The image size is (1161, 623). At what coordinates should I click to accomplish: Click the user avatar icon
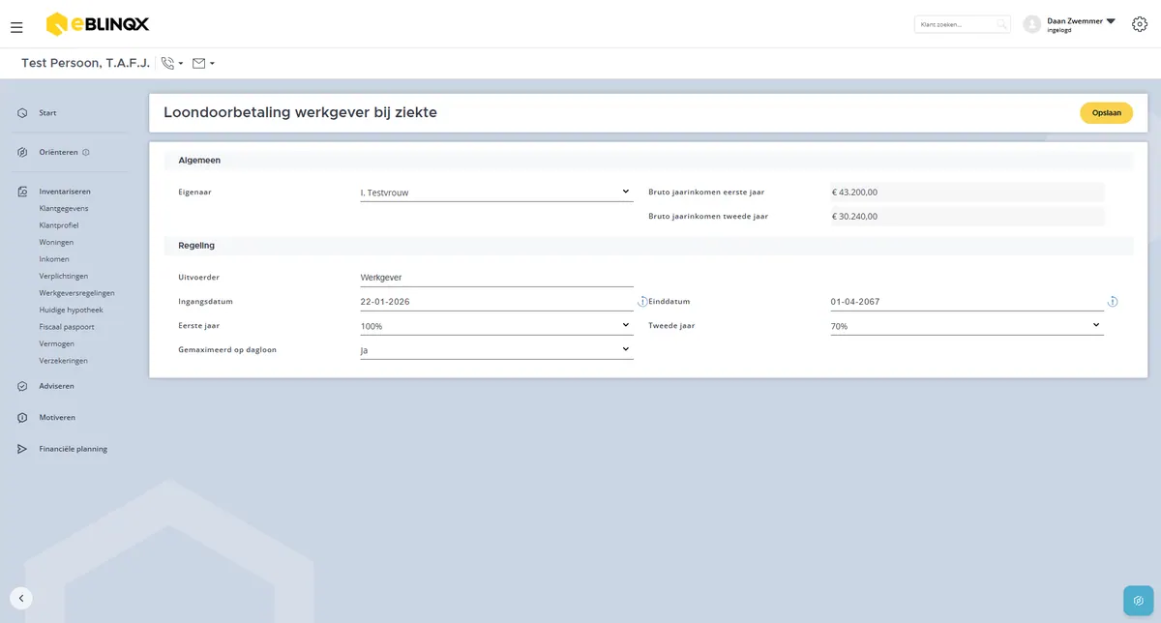tap(1032, 24)
